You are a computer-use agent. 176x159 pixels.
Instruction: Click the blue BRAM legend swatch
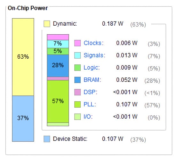click(x=77, y=80)
